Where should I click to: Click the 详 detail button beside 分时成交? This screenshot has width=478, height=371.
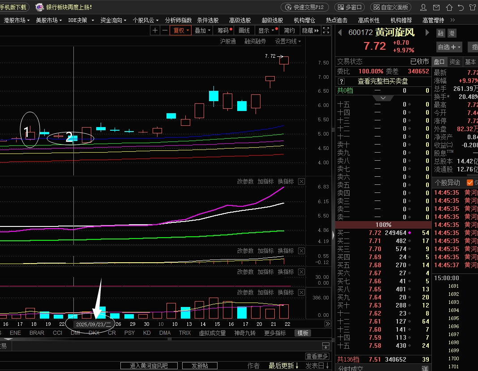coord(425,368)
